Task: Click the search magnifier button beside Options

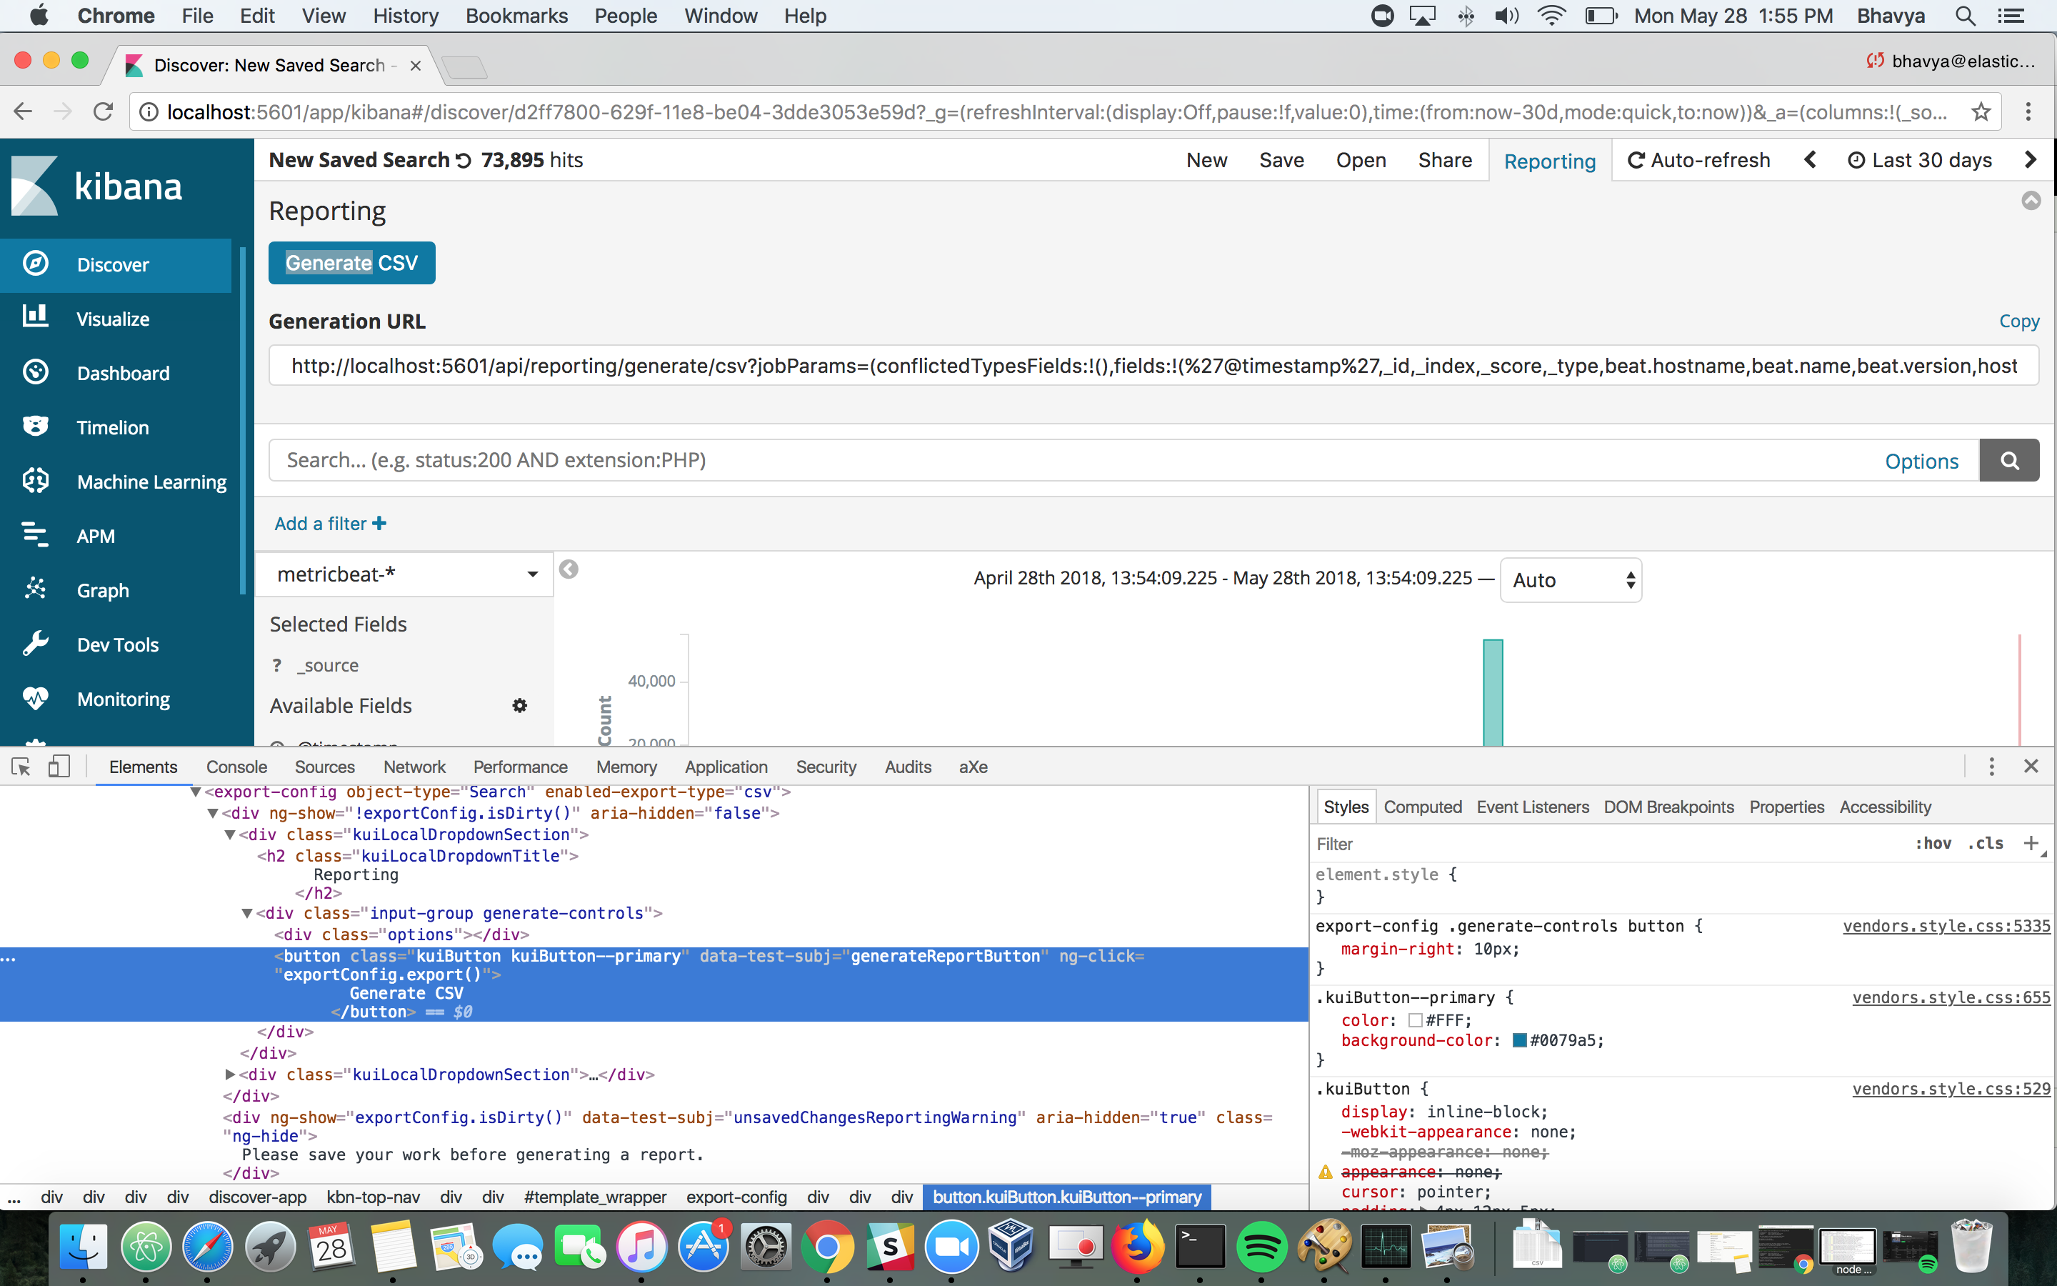Action: tap(2008, 460)
